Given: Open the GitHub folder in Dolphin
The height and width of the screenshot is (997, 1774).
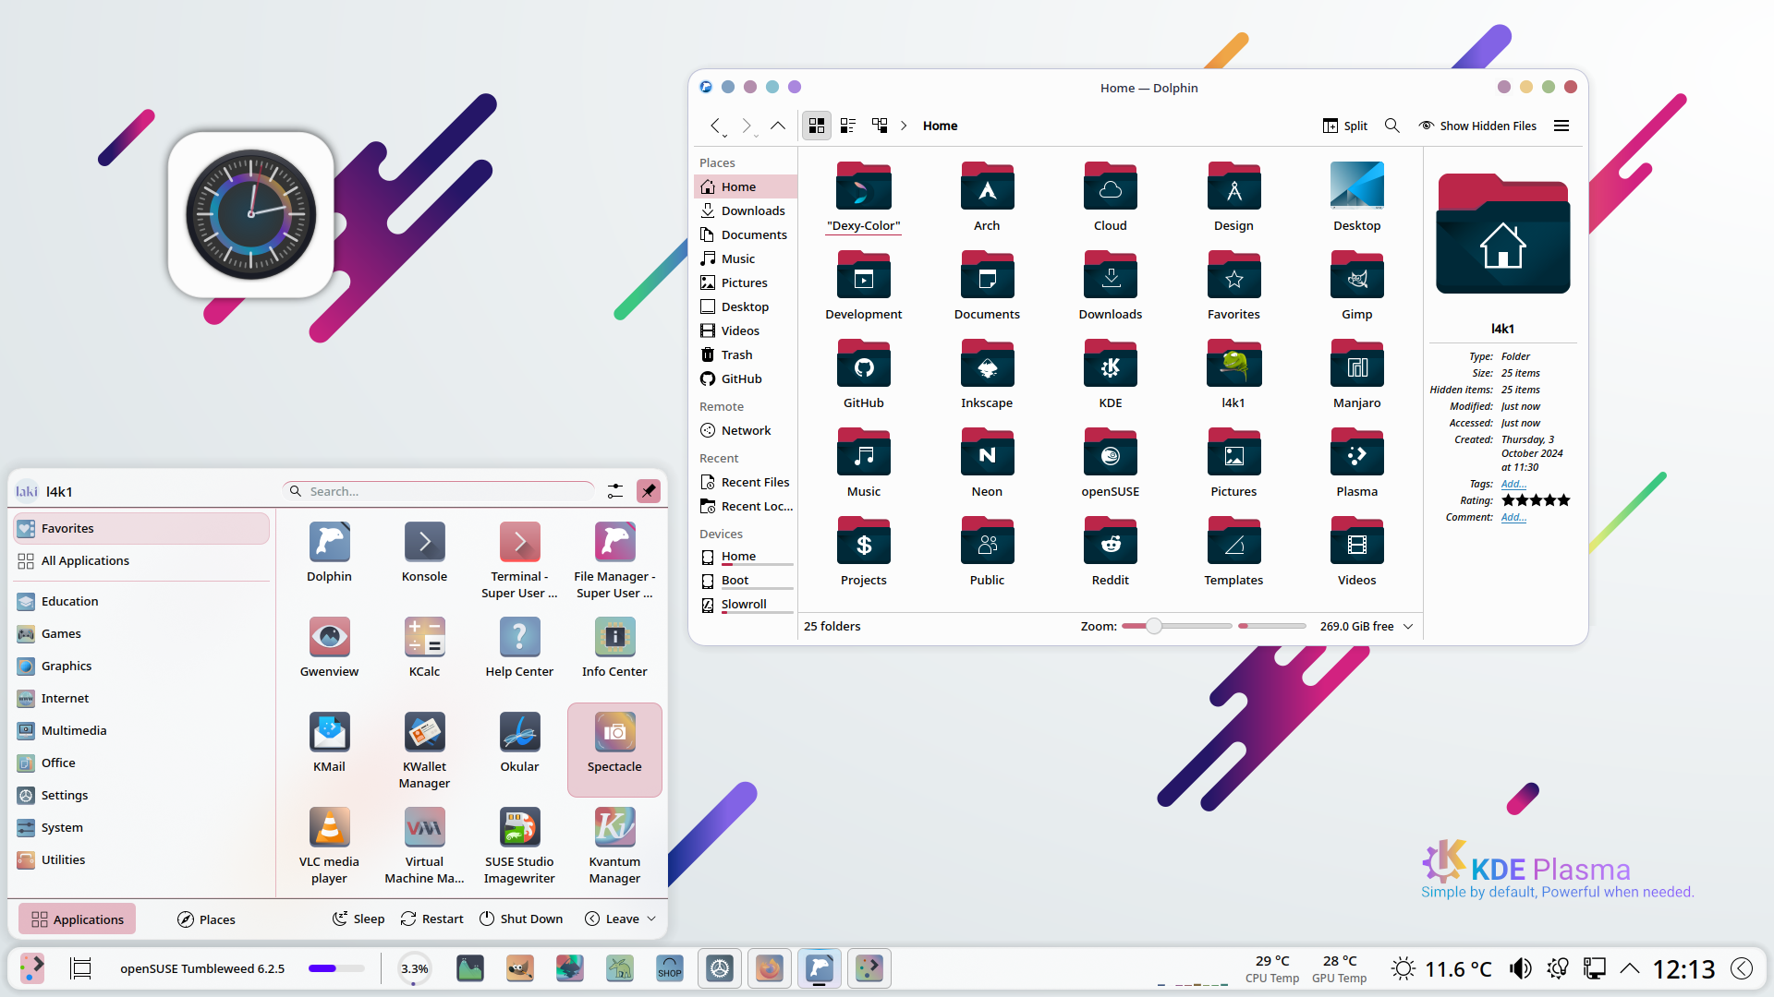Looking at the screenshot, I should [x=864, y=375].
